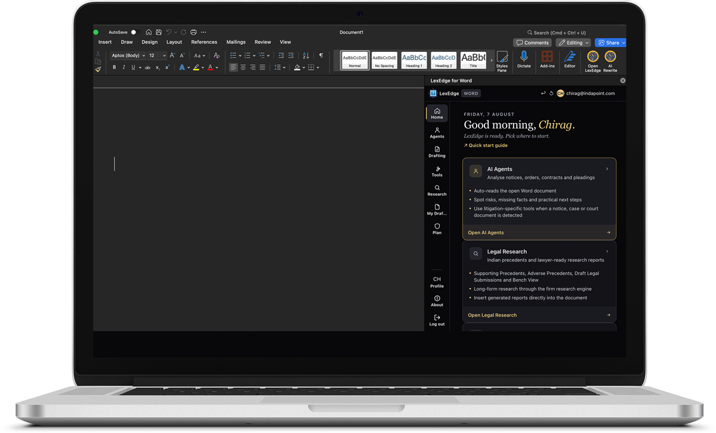Click the Bullets list icon

(x=233, y=55)
